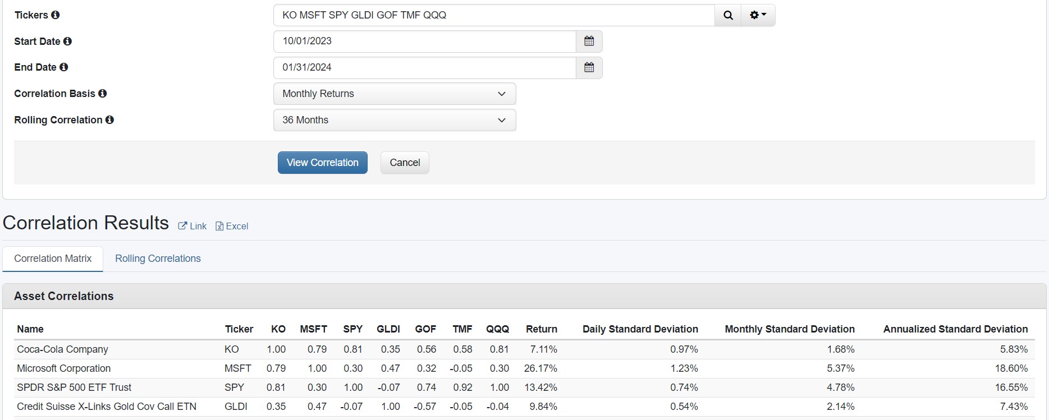Click the Annualized Standard Deviation column header

click(x=956, y=329)
